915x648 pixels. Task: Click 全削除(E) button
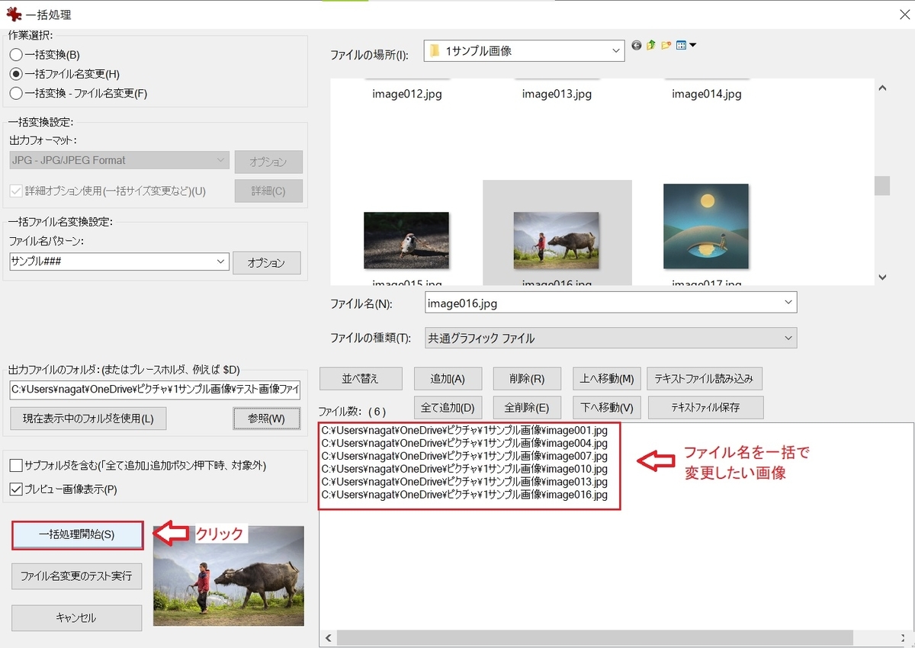click(528, 407)
